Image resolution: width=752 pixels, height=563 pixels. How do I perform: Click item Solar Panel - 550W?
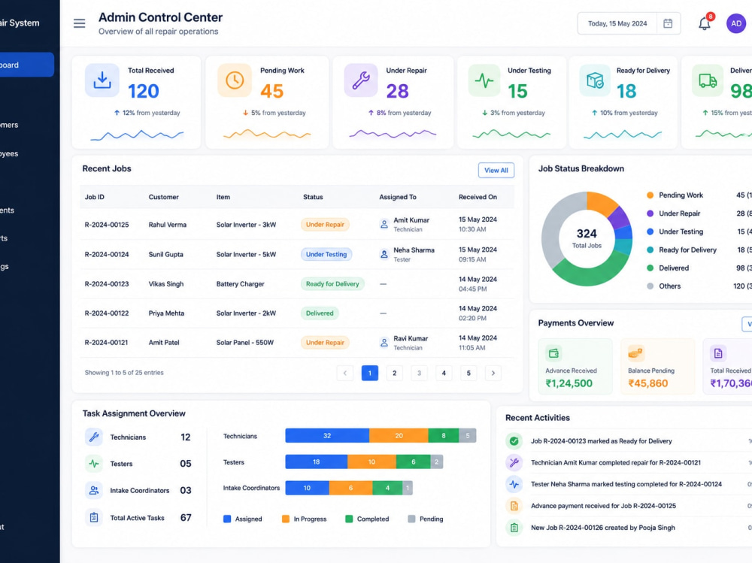coord(244,343)
